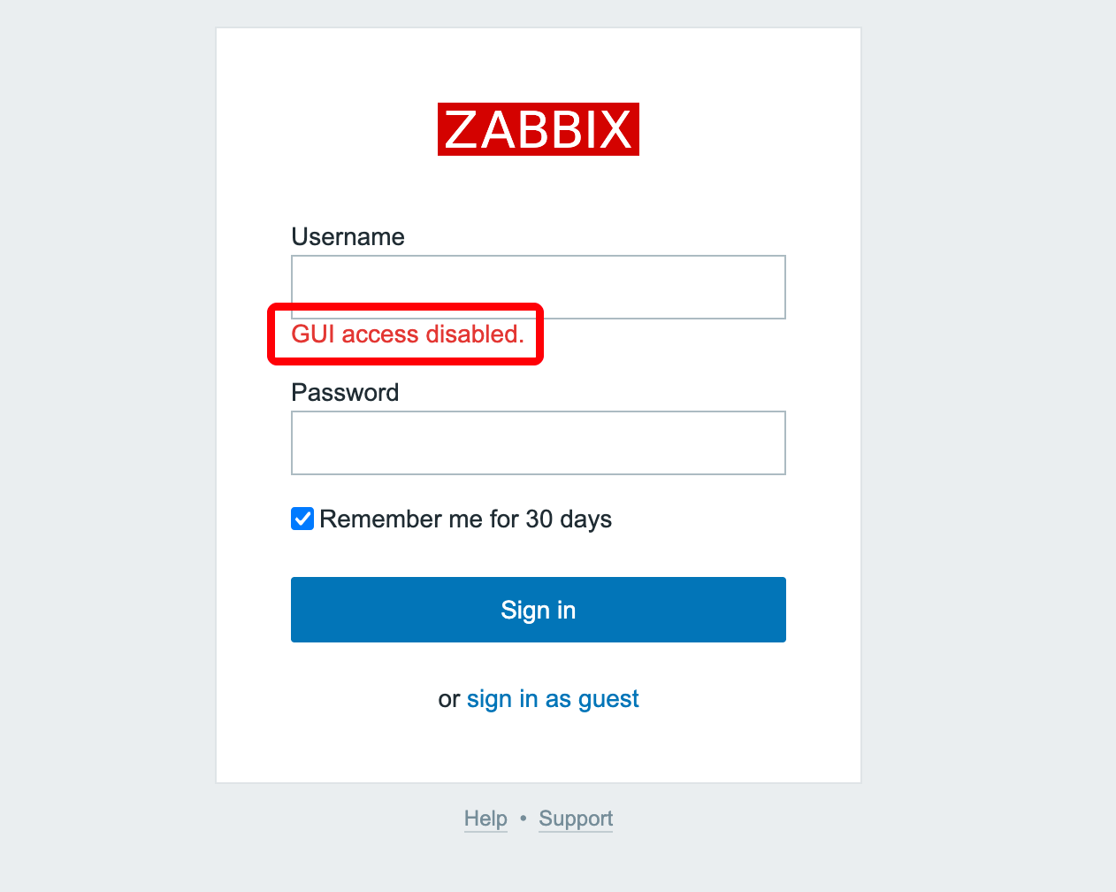The height and width of the screenshot is (892, 1116).
Task: Focus the Username input field
Action: (538, 287)
